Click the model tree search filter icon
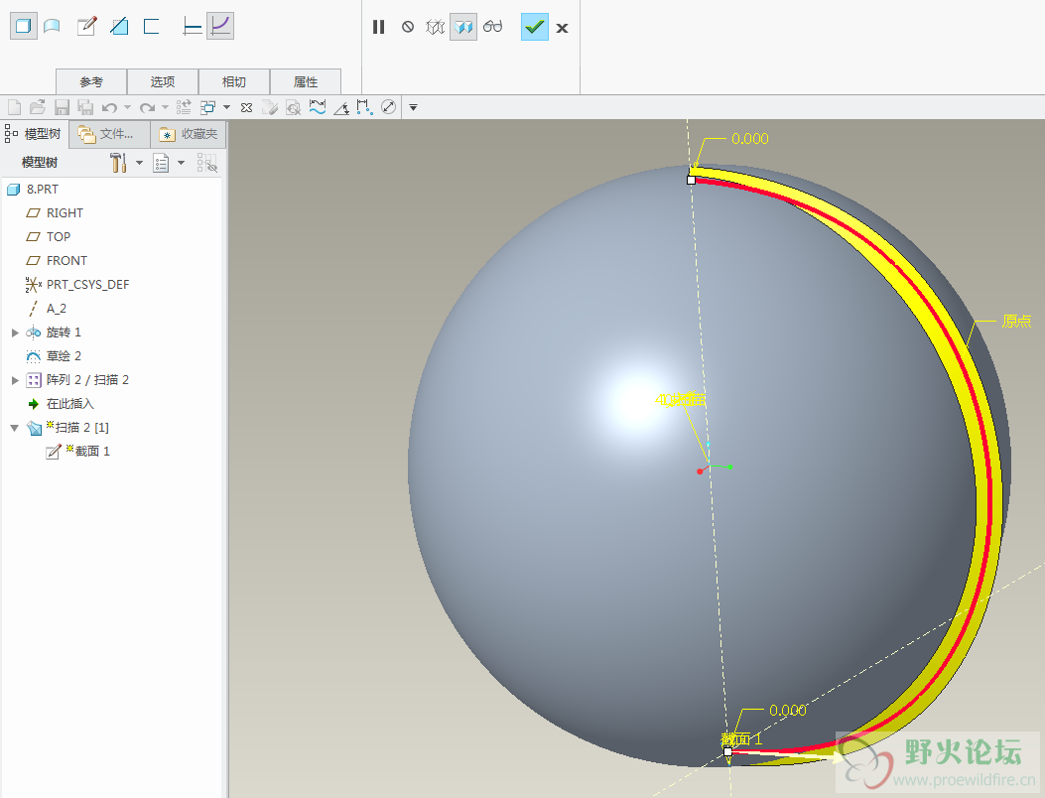 (x=207, y=163)
